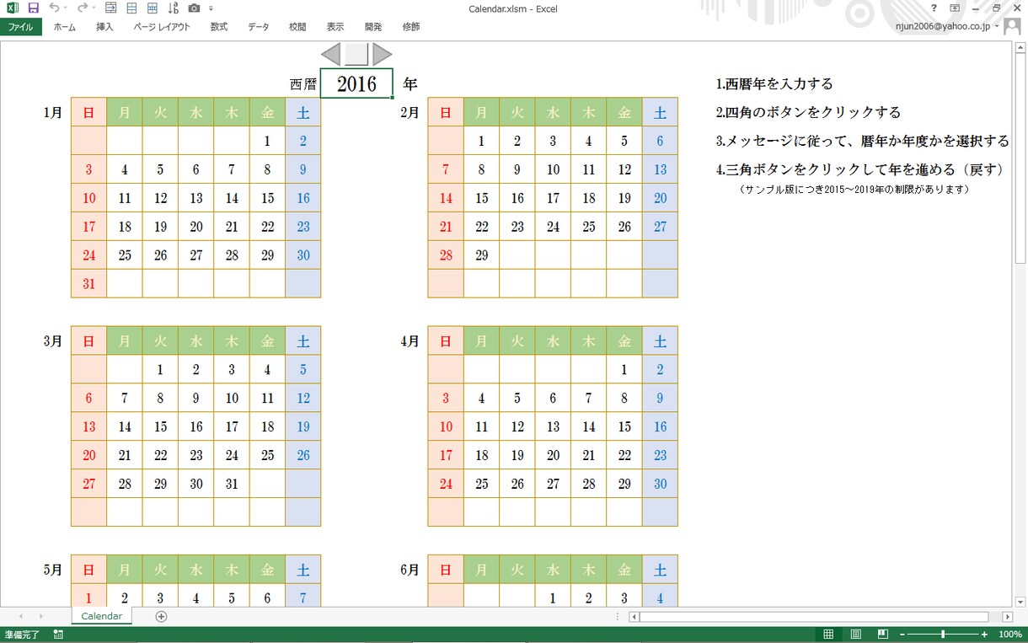
Task: Click the sort A-to-B icon in the quick access toolbar
Action: [x=173, y=8]
